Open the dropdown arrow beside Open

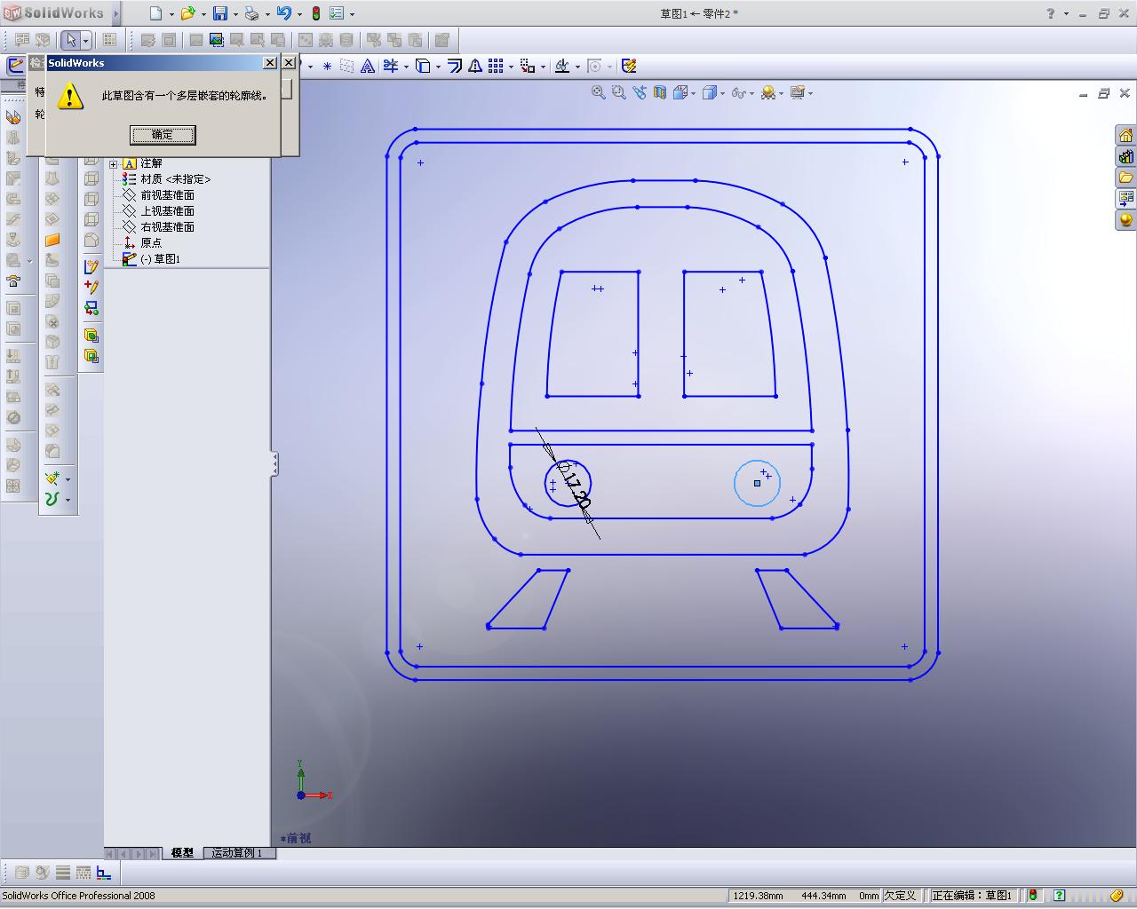(203, 14)
